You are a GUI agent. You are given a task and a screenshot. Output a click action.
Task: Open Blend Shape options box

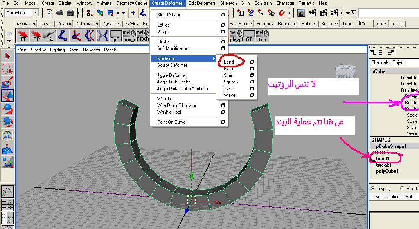223,15
